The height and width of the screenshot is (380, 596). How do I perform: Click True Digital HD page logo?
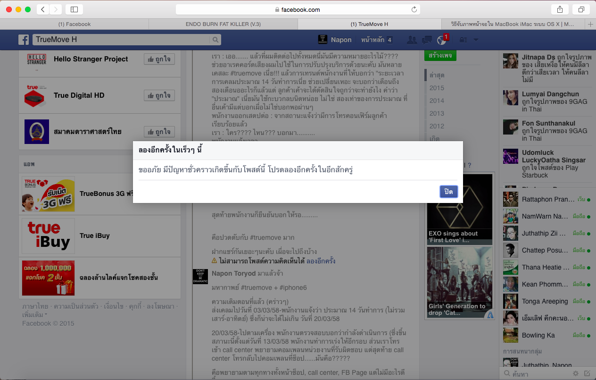[37, 95]
